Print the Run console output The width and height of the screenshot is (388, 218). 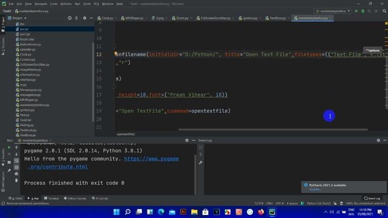click(x=16, y=174)
